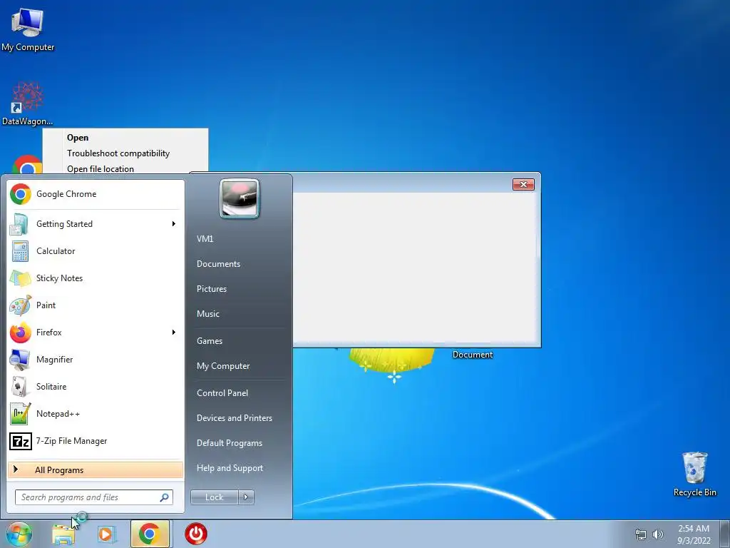Image resolution: width=730 pixels, height=548 pixels.
Task: Click the Lock button
Action: pos(214,497)
